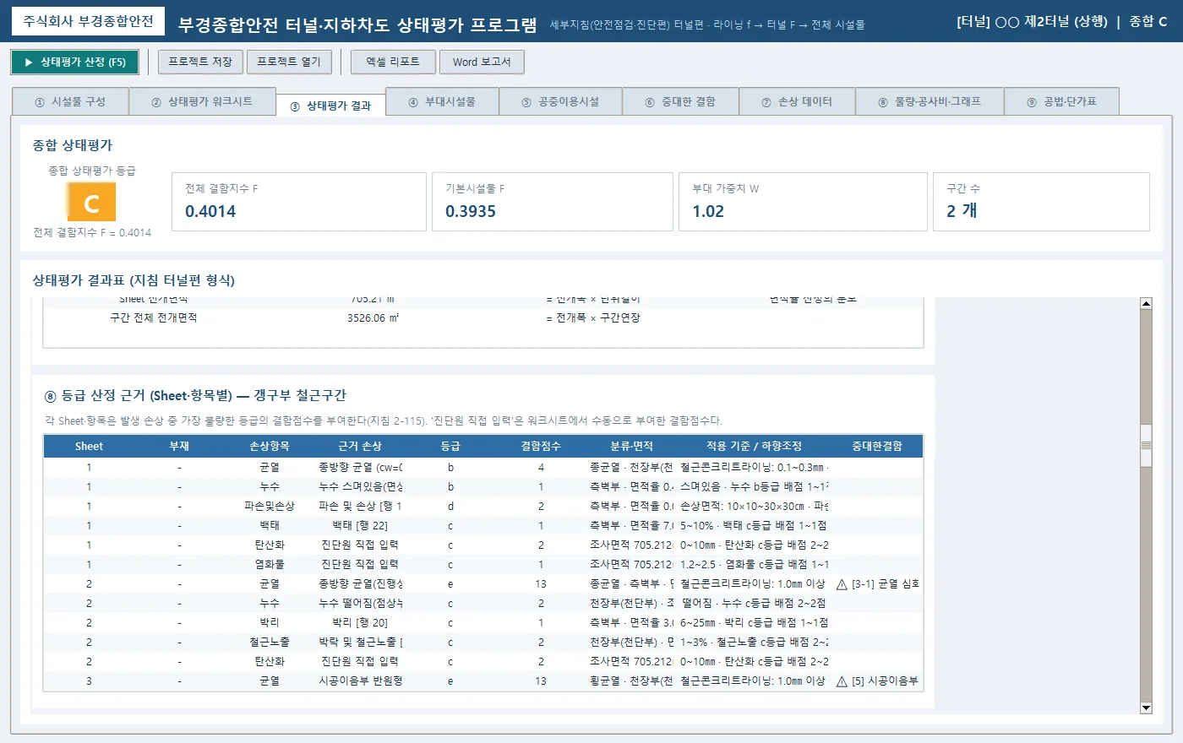Viewport: 1183px width, 743px height.
Task: Click the vertical scrollbar thumb
Action: (x=1146, y=446)
